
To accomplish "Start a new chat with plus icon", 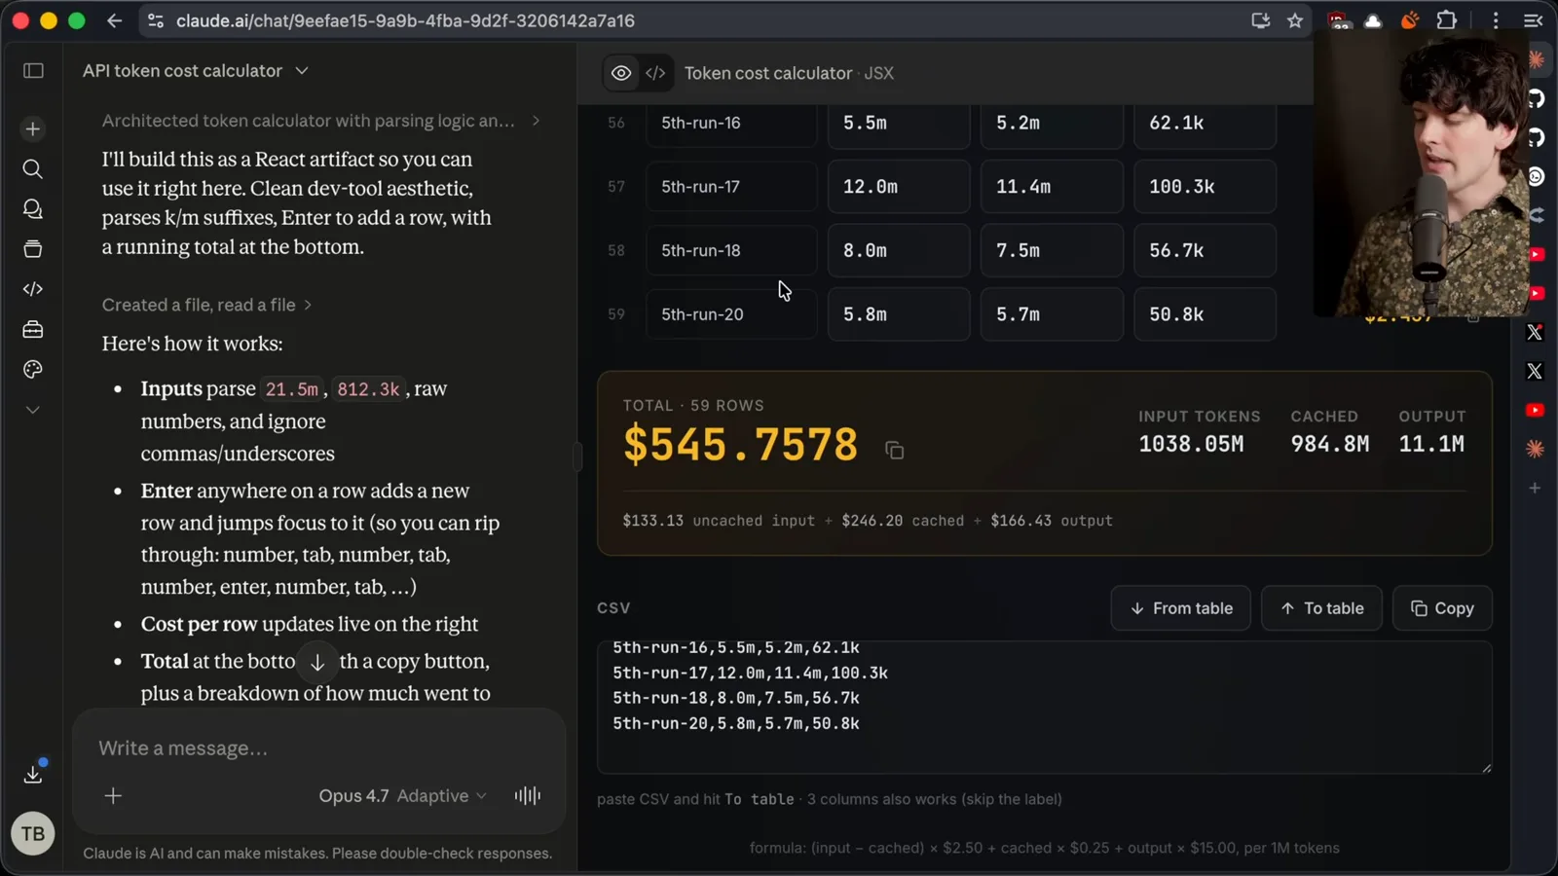I will coord(33,128).
